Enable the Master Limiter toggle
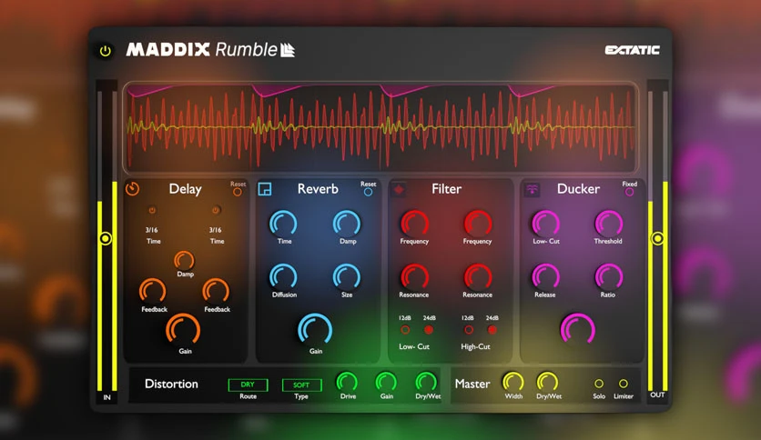 (x=624, y=384)
